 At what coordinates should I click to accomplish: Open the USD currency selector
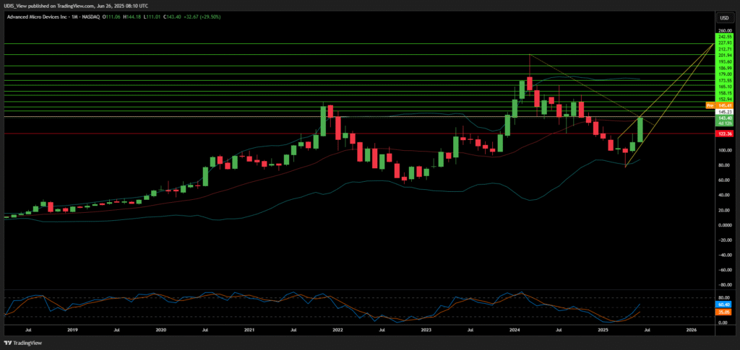pos(723,17)
